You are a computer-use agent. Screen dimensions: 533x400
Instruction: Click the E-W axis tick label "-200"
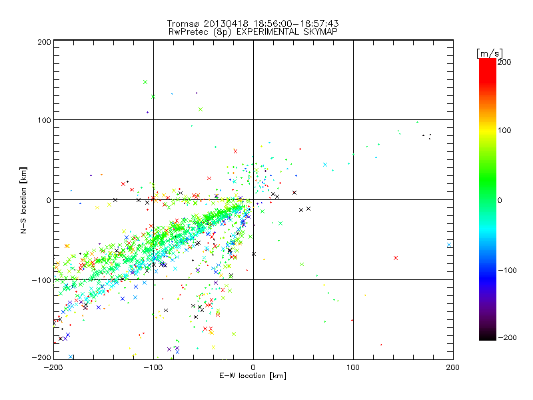(x=53, y=367)
